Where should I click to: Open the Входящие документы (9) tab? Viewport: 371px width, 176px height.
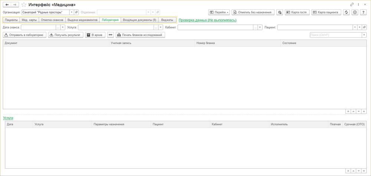click(139, 20)
